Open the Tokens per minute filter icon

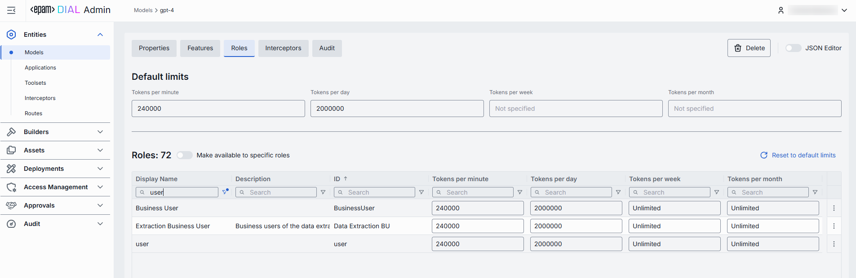519,192
